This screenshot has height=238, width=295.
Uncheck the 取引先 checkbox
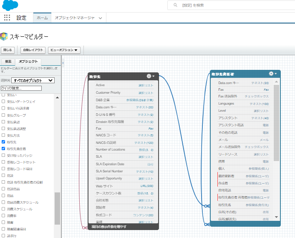pyautogui.click(x=3, y=142)
